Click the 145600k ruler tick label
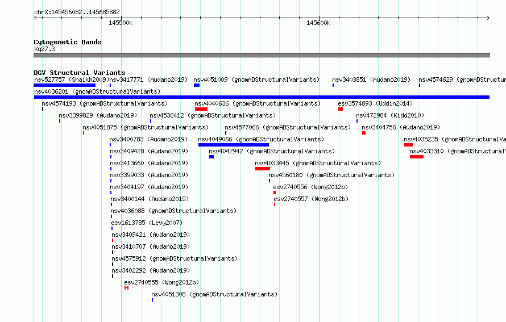The width and height of the screenshot is (506, 322). (x=318, y=23)
